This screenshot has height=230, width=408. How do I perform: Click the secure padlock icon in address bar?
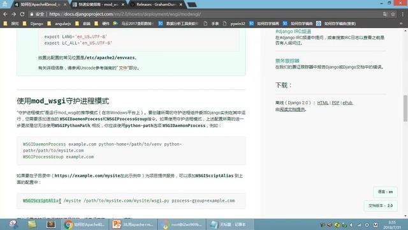click(32, 14)
